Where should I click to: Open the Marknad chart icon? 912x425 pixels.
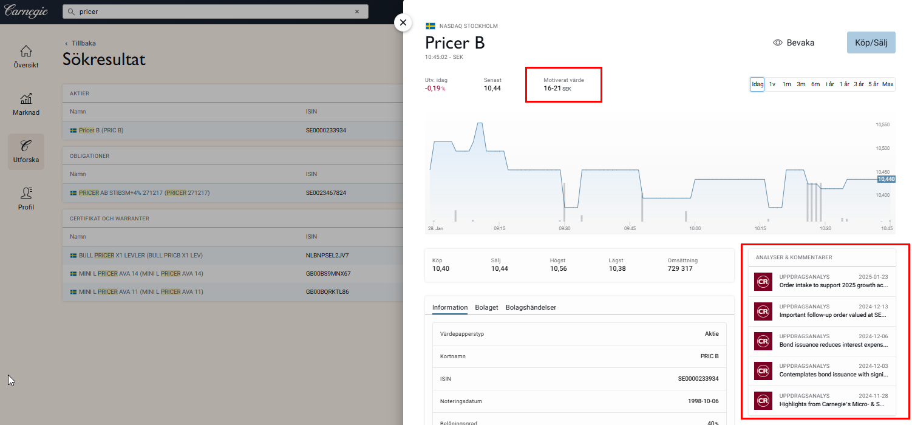click(26, 98)
